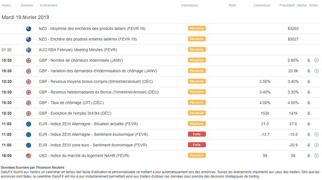This screenshot has height=180, width=322.
Task: Expand NZD Enchère des poudres entières laitières row
Action: tap(160, 39)
